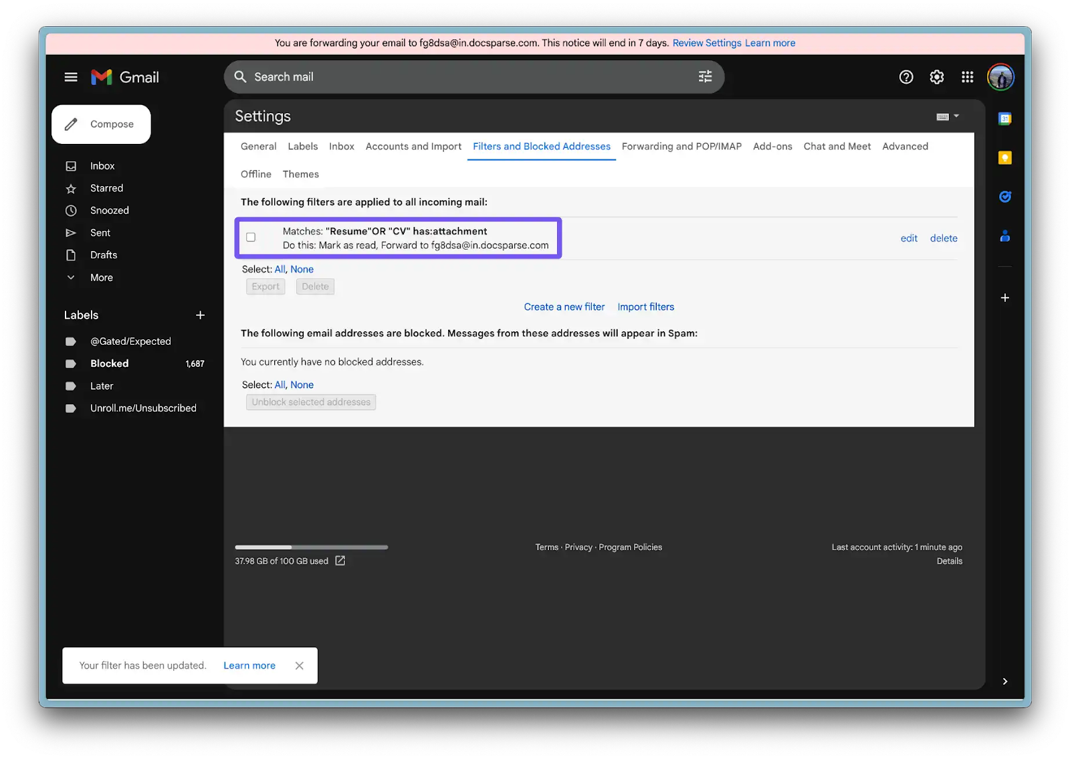Open the Later label
This screenshot has height=759, width=1070.
102,386
